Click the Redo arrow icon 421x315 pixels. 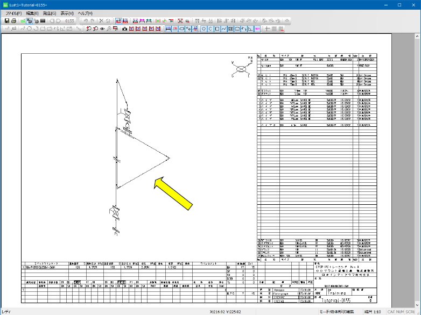pyautogui.click(x=93, y=20)
